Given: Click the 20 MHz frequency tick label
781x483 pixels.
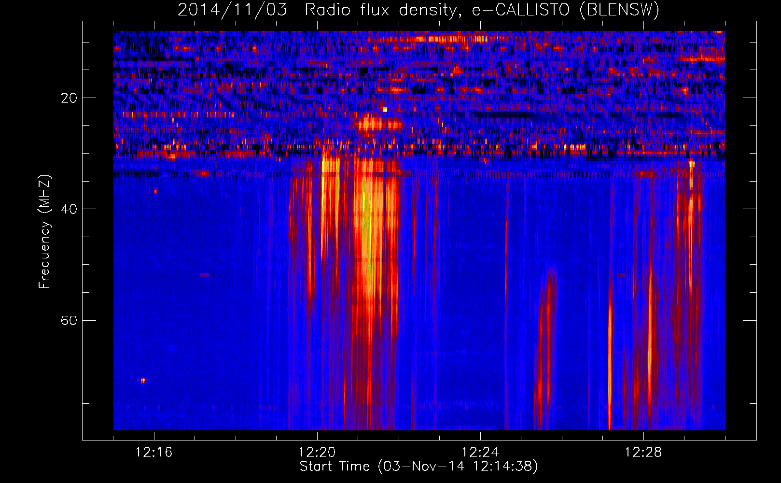Looking at the screenshot, I should click(x=69, y=98).
